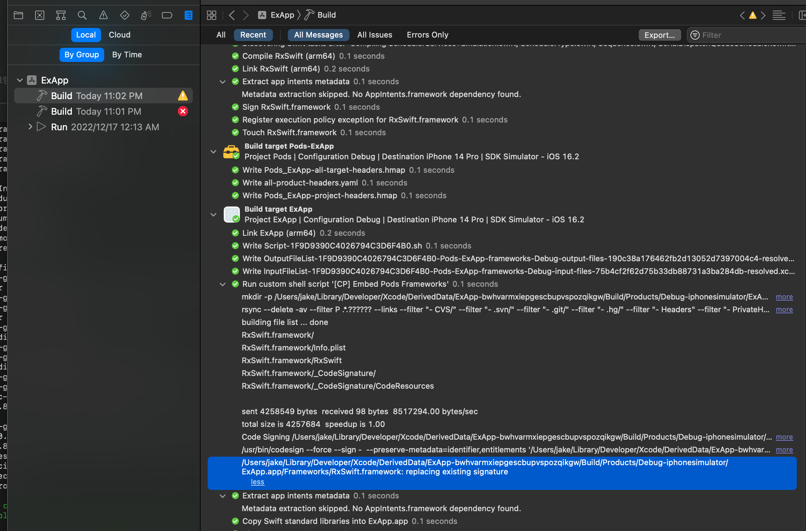Select the All Issues tab
Screen dimensions: 806x531
pos(375,35)
